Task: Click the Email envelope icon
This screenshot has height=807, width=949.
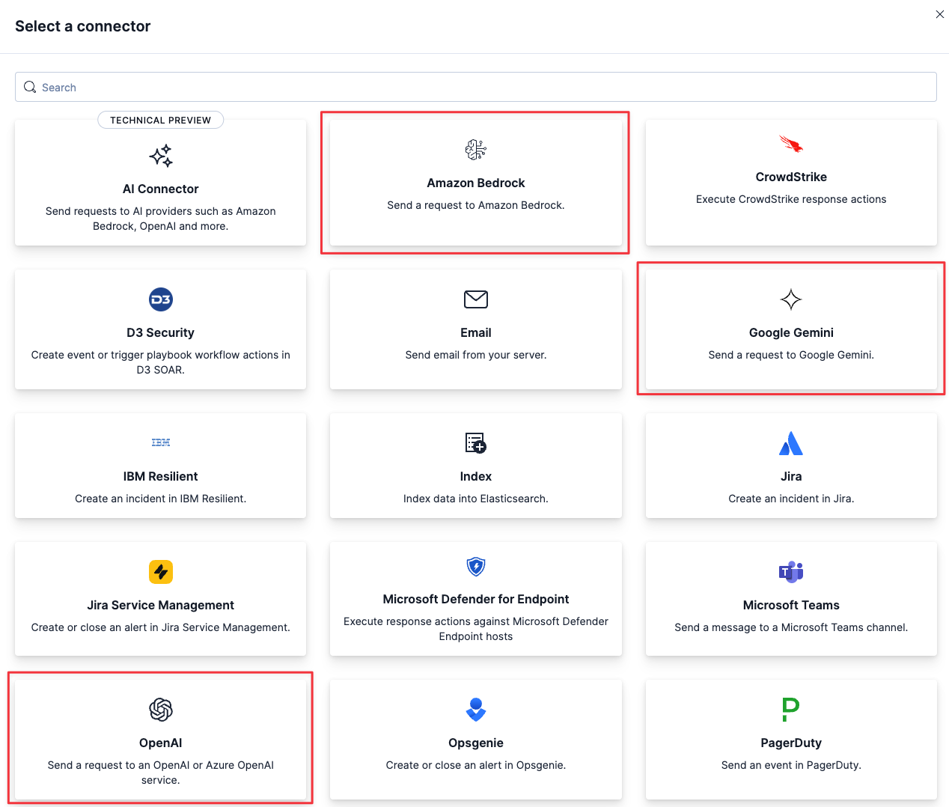Action: coord(476,299)
